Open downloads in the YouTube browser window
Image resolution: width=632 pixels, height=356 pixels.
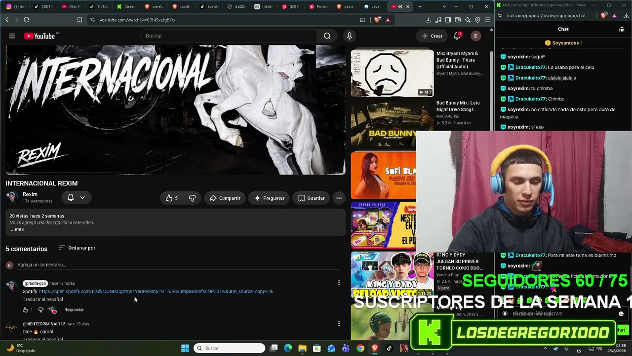(x=428, y=20)
